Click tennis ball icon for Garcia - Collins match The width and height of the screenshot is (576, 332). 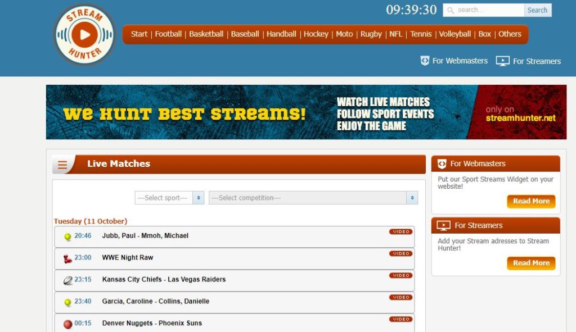click(x=67, y=302)
